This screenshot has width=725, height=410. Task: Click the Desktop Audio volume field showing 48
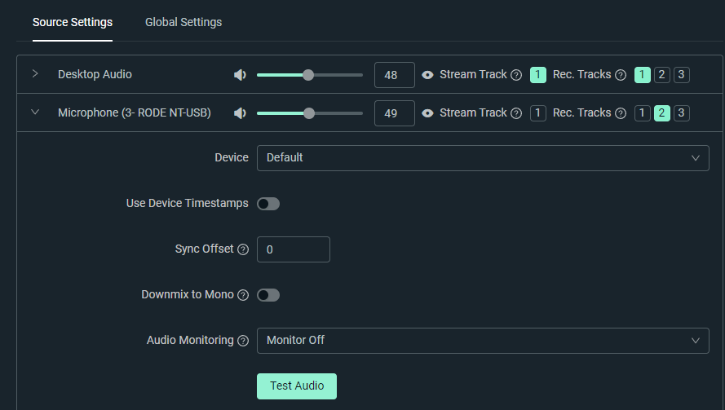coord(395,75)
